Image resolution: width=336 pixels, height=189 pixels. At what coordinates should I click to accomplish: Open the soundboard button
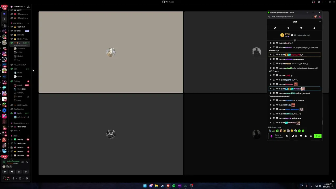(25, 172)
